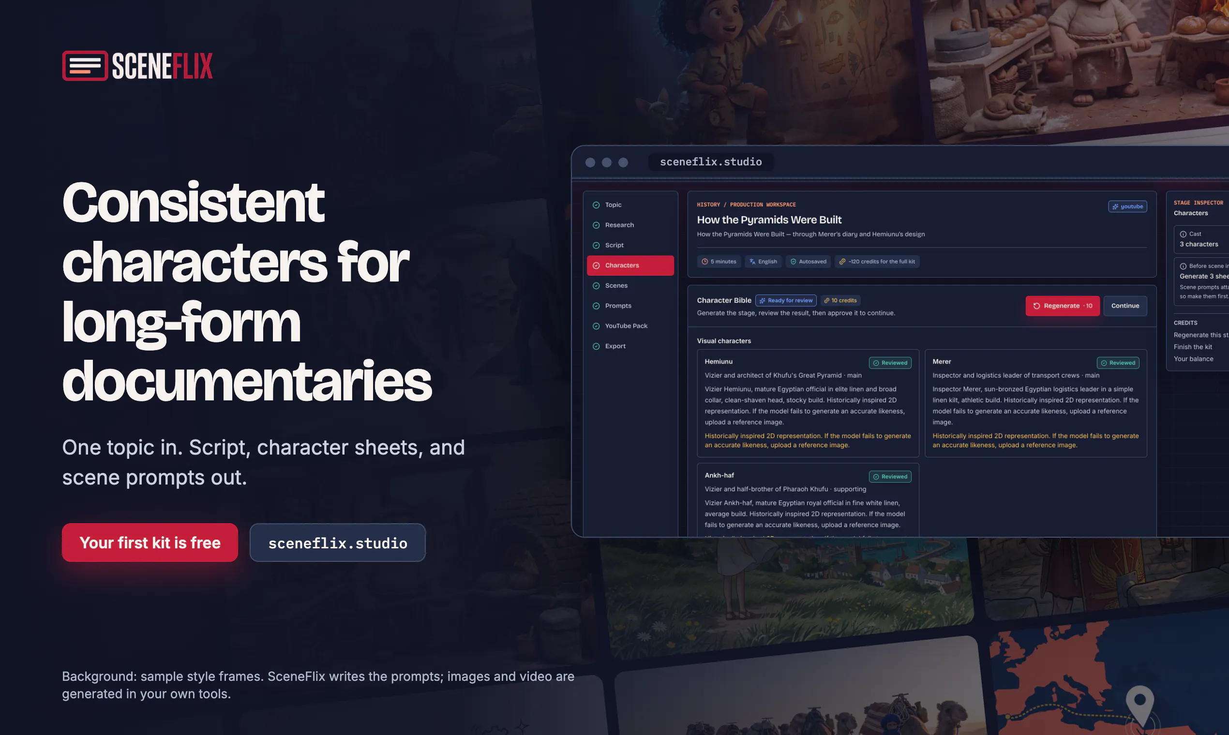
Task: Click the coins icon in 10 credits badge
Action: tap(826, 301)
